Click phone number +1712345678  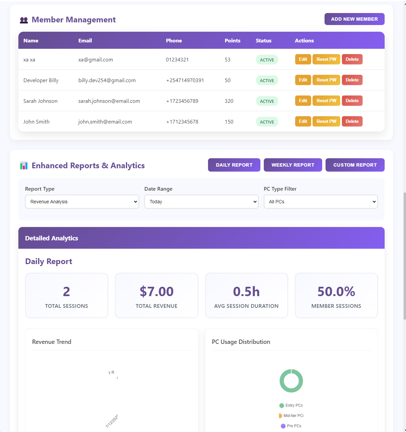[x=182, y=122]
